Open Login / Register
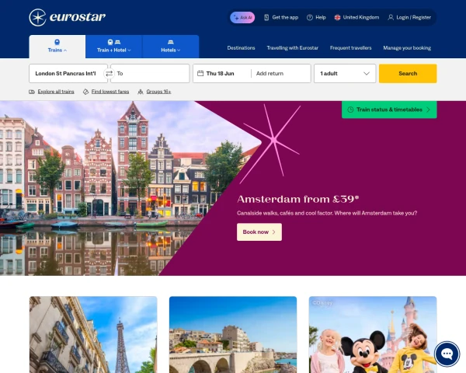The width and height of the screenshot is (466, 373). click(409, 18)
